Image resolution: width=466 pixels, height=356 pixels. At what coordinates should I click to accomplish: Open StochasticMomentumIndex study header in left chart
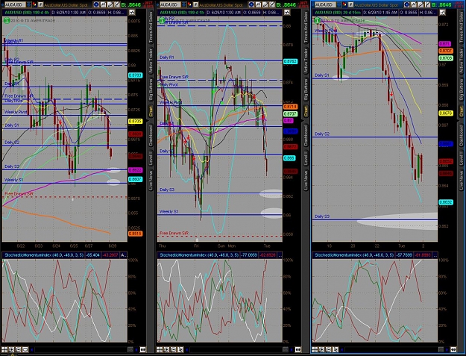[44, 255]
